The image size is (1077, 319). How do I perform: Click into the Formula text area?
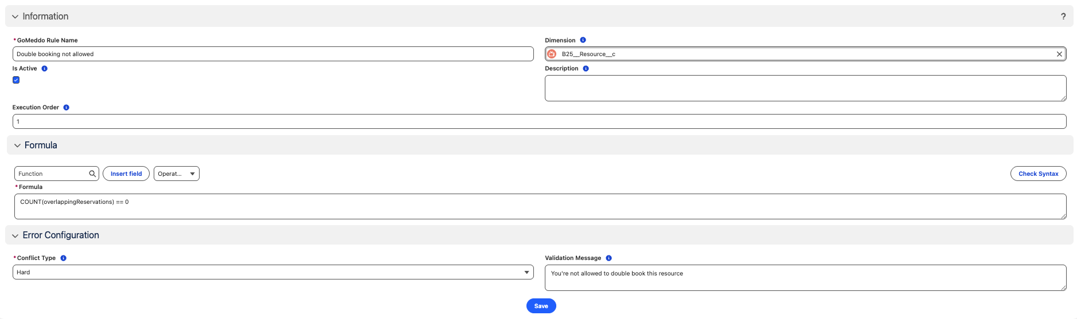539,206
